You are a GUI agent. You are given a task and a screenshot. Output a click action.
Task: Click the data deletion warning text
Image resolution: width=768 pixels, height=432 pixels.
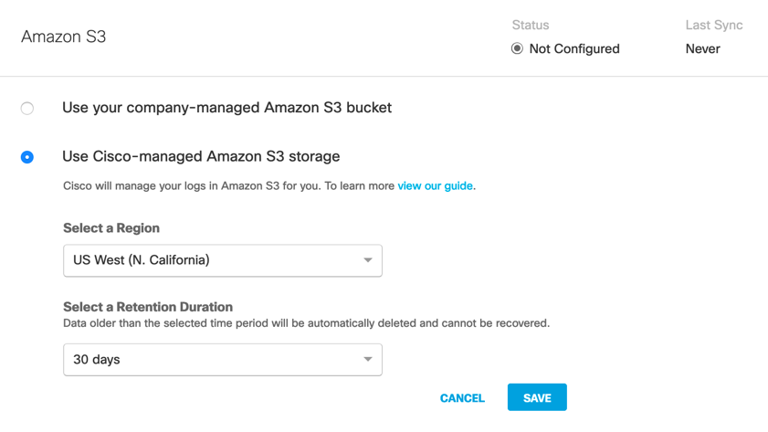306,323
